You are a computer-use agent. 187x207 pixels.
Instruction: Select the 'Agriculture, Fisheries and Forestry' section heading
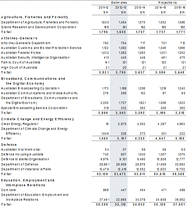pos(35,17)
